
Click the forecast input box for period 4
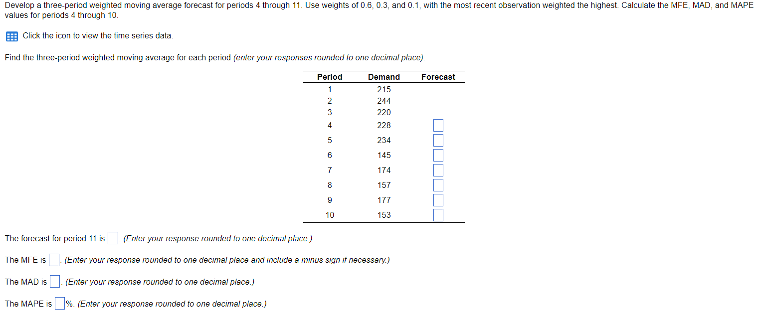tap(438, 125)
